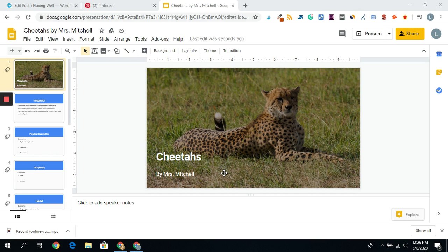
Task: Open the Google account avatar beside Share
Action: pyautogui.click(x=436, y=34)
